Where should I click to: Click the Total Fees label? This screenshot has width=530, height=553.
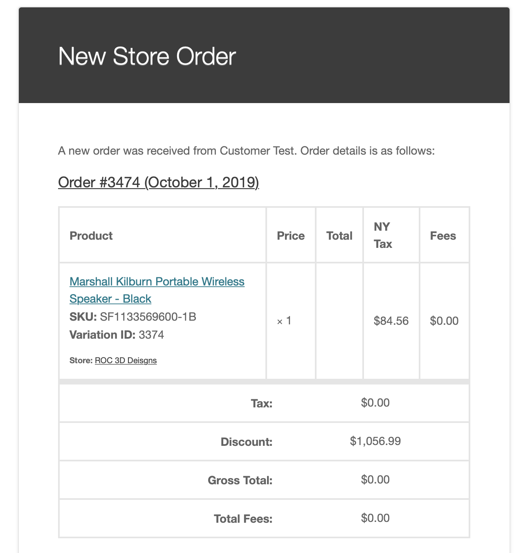(x=243, y=519)
